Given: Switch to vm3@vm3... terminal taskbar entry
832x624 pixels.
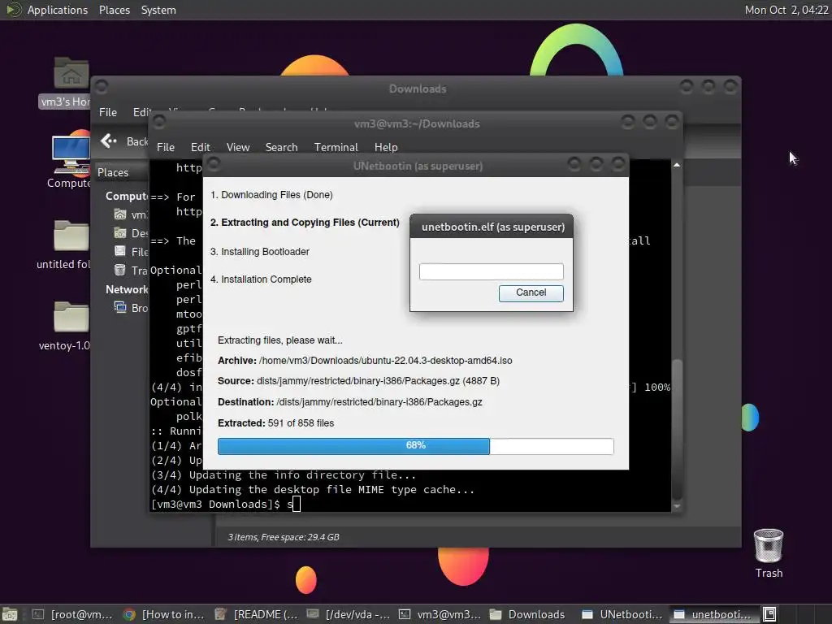Looking at the screenshot, I should pyautogui.click(x=440, y=614).
